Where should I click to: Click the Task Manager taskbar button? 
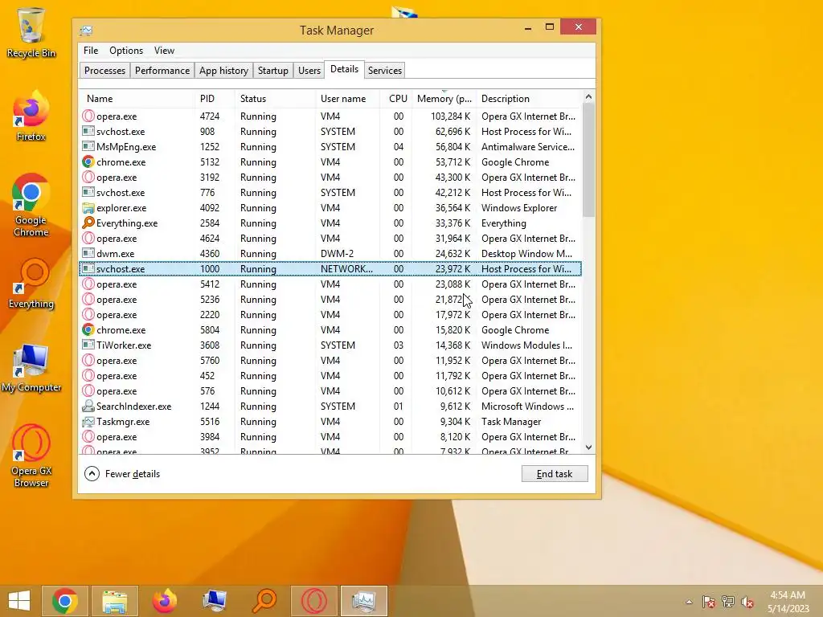click(364, 601)
